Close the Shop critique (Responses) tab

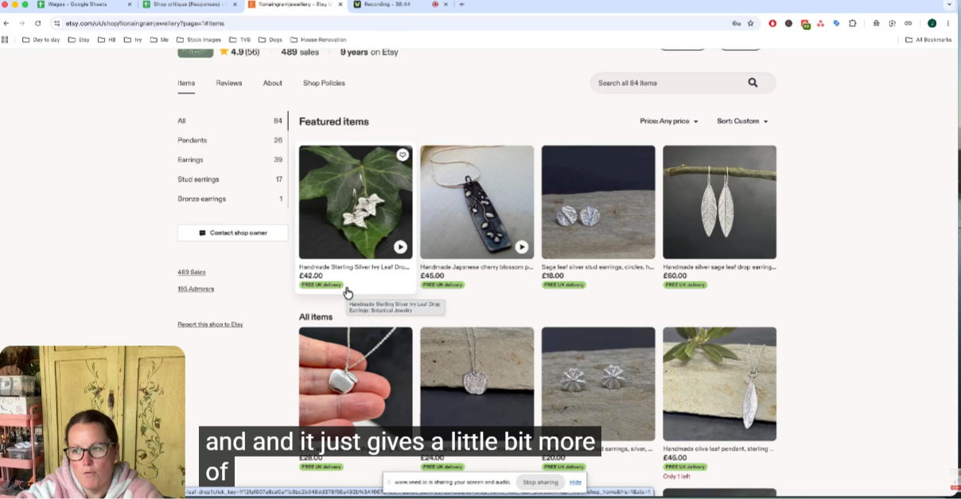(235, 5)
